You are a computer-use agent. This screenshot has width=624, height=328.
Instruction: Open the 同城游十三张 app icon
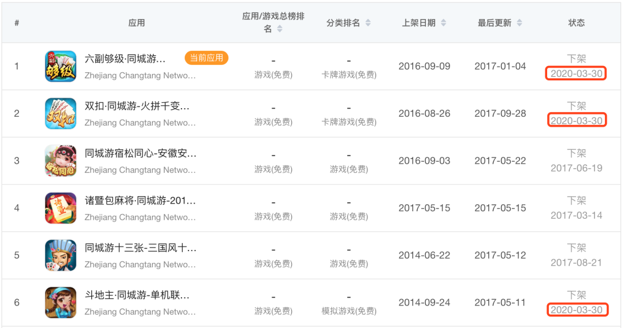[x=61, y=255]
